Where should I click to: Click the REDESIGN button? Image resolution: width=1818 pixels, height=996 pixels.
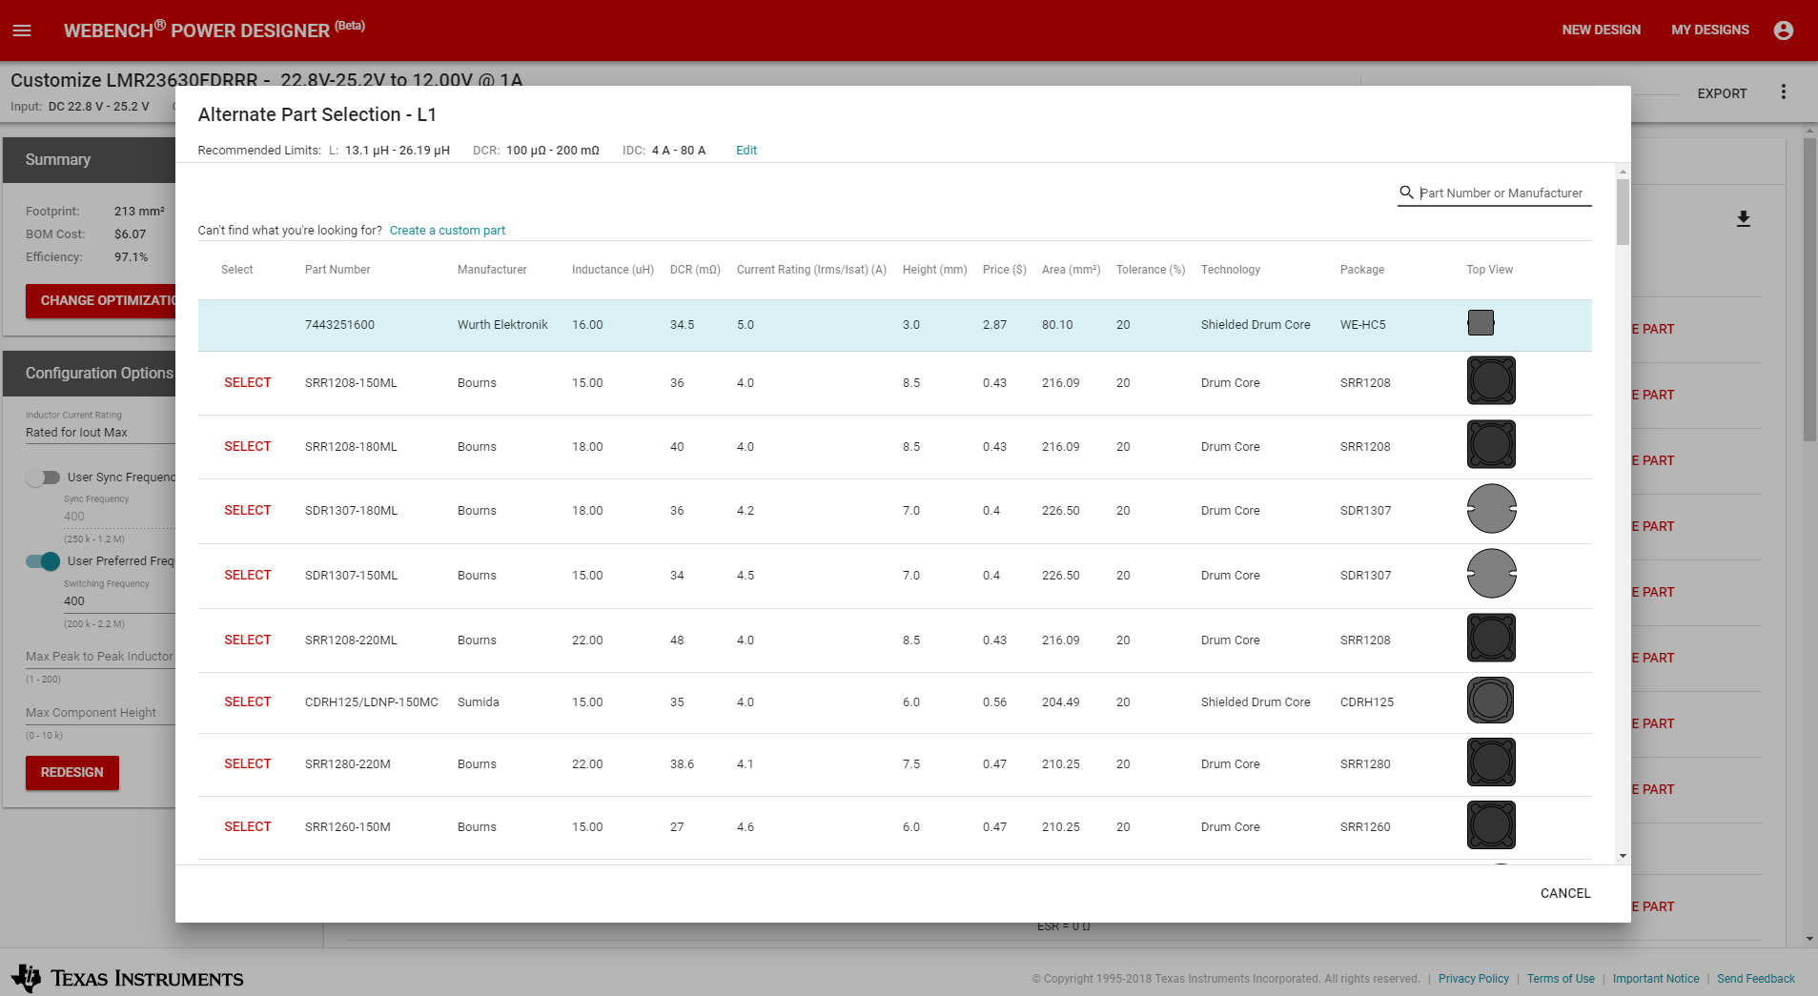[72, 772]
